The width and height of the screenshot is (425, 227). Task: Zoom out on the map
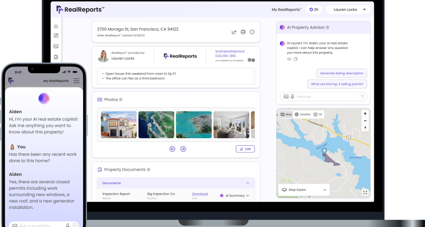click(x=365, y=121)
